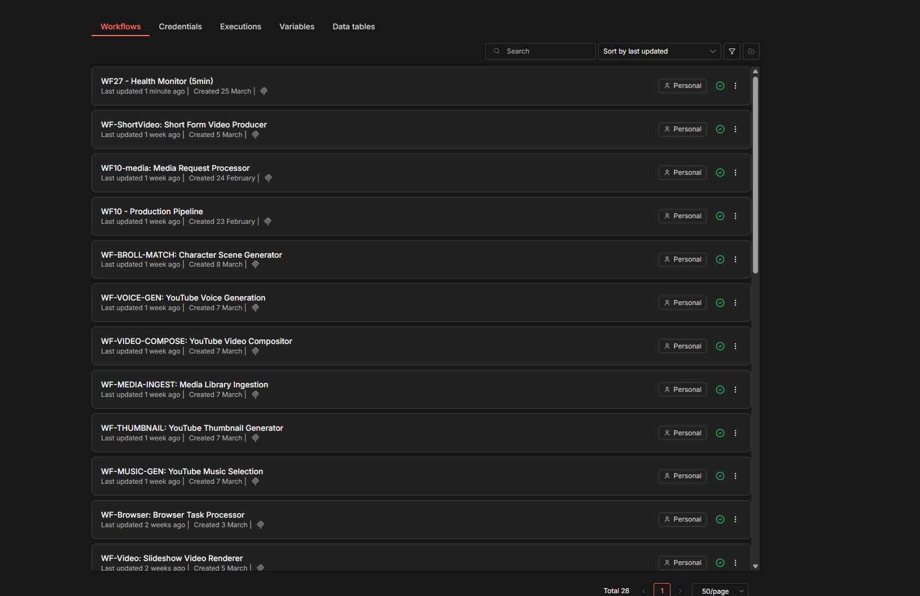
Task: Toggle active status of WF27 Health Monitor
Action: (x=720, y=85)
